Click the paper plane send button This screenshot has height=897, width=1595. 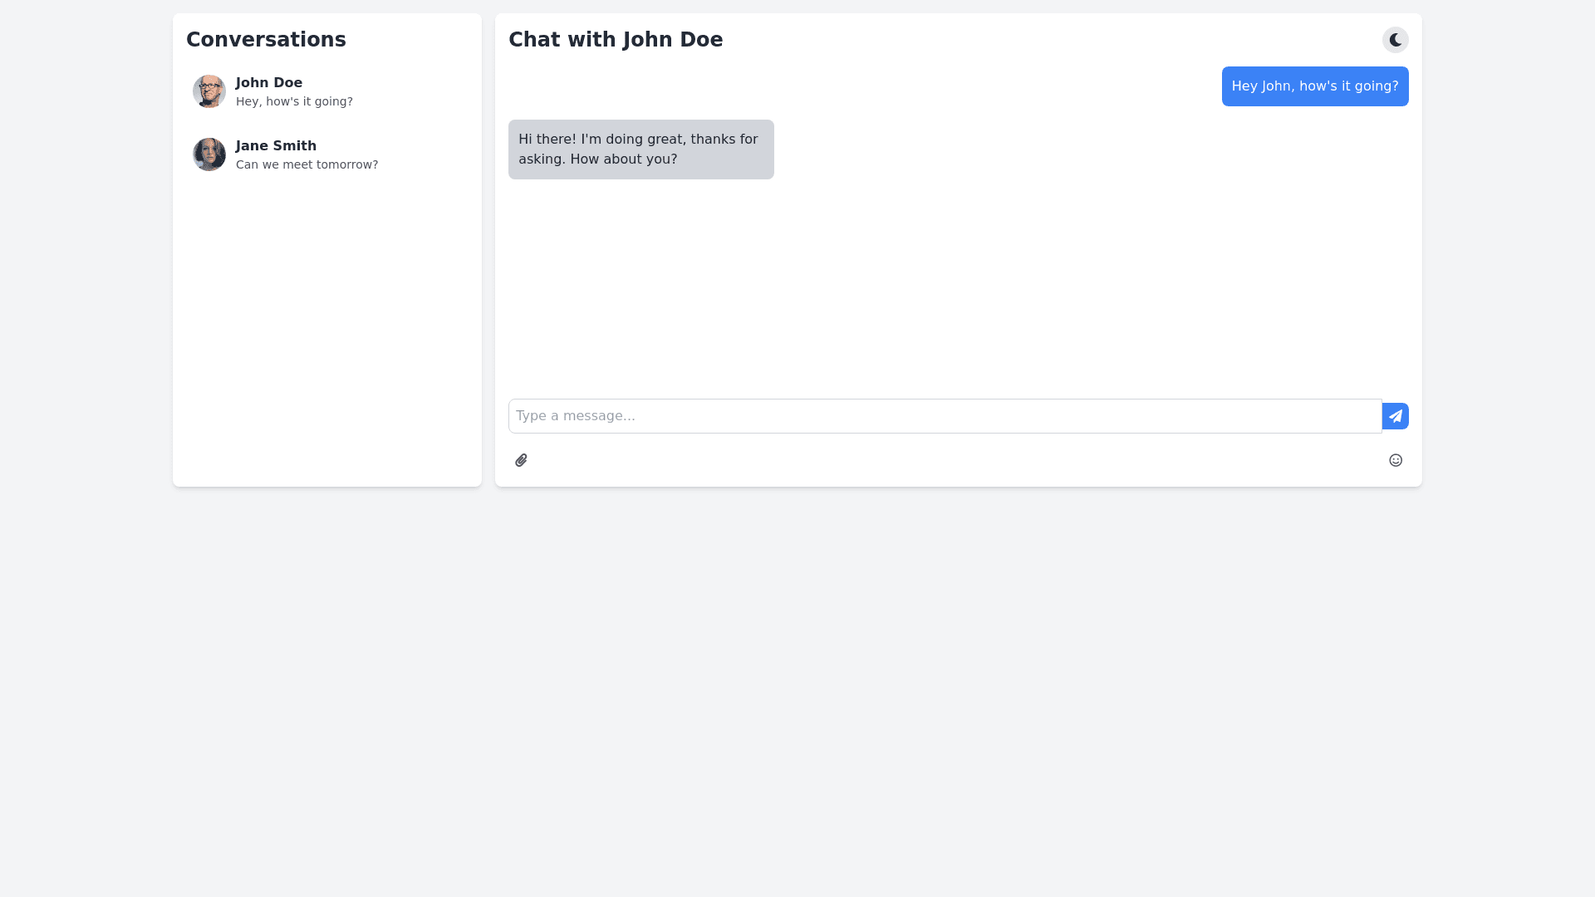(1395, 416)
